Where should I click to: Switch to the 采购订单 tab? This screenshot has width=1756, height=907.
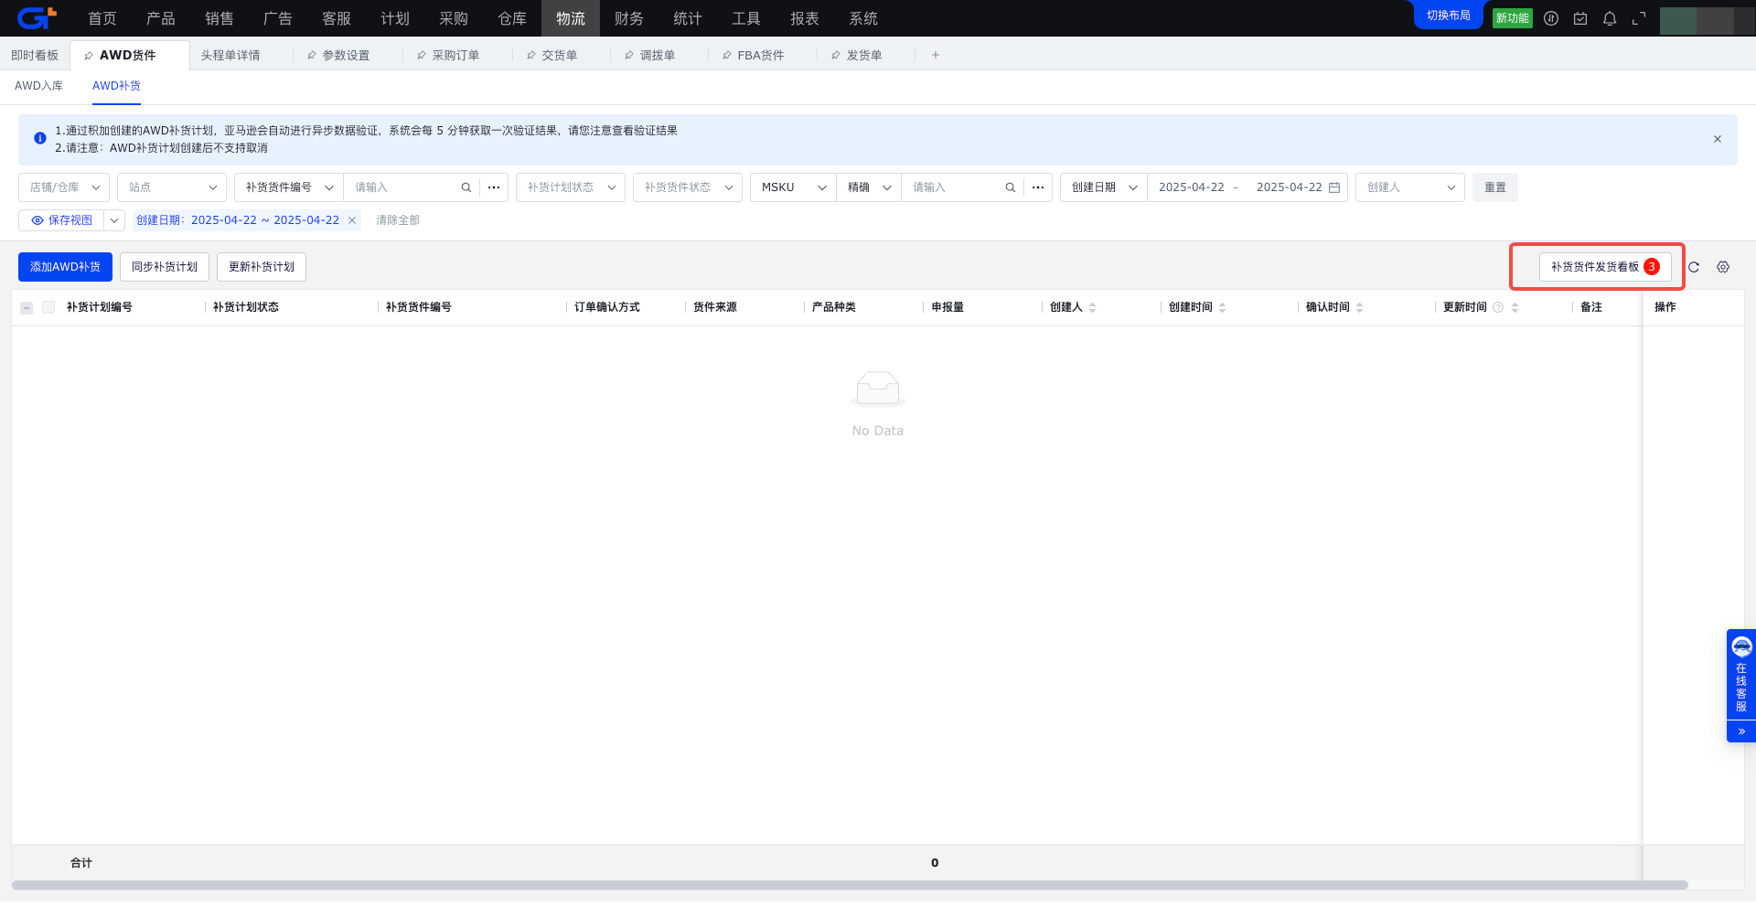pyautogui.click(x=455, y=56)
